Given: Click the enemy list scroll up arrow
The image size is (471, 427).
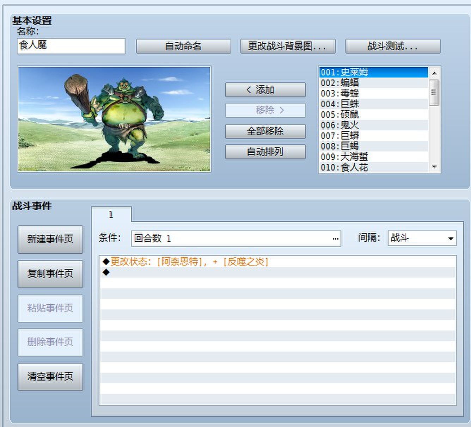Looking at the screenshot, I should [x=434, y=73].
